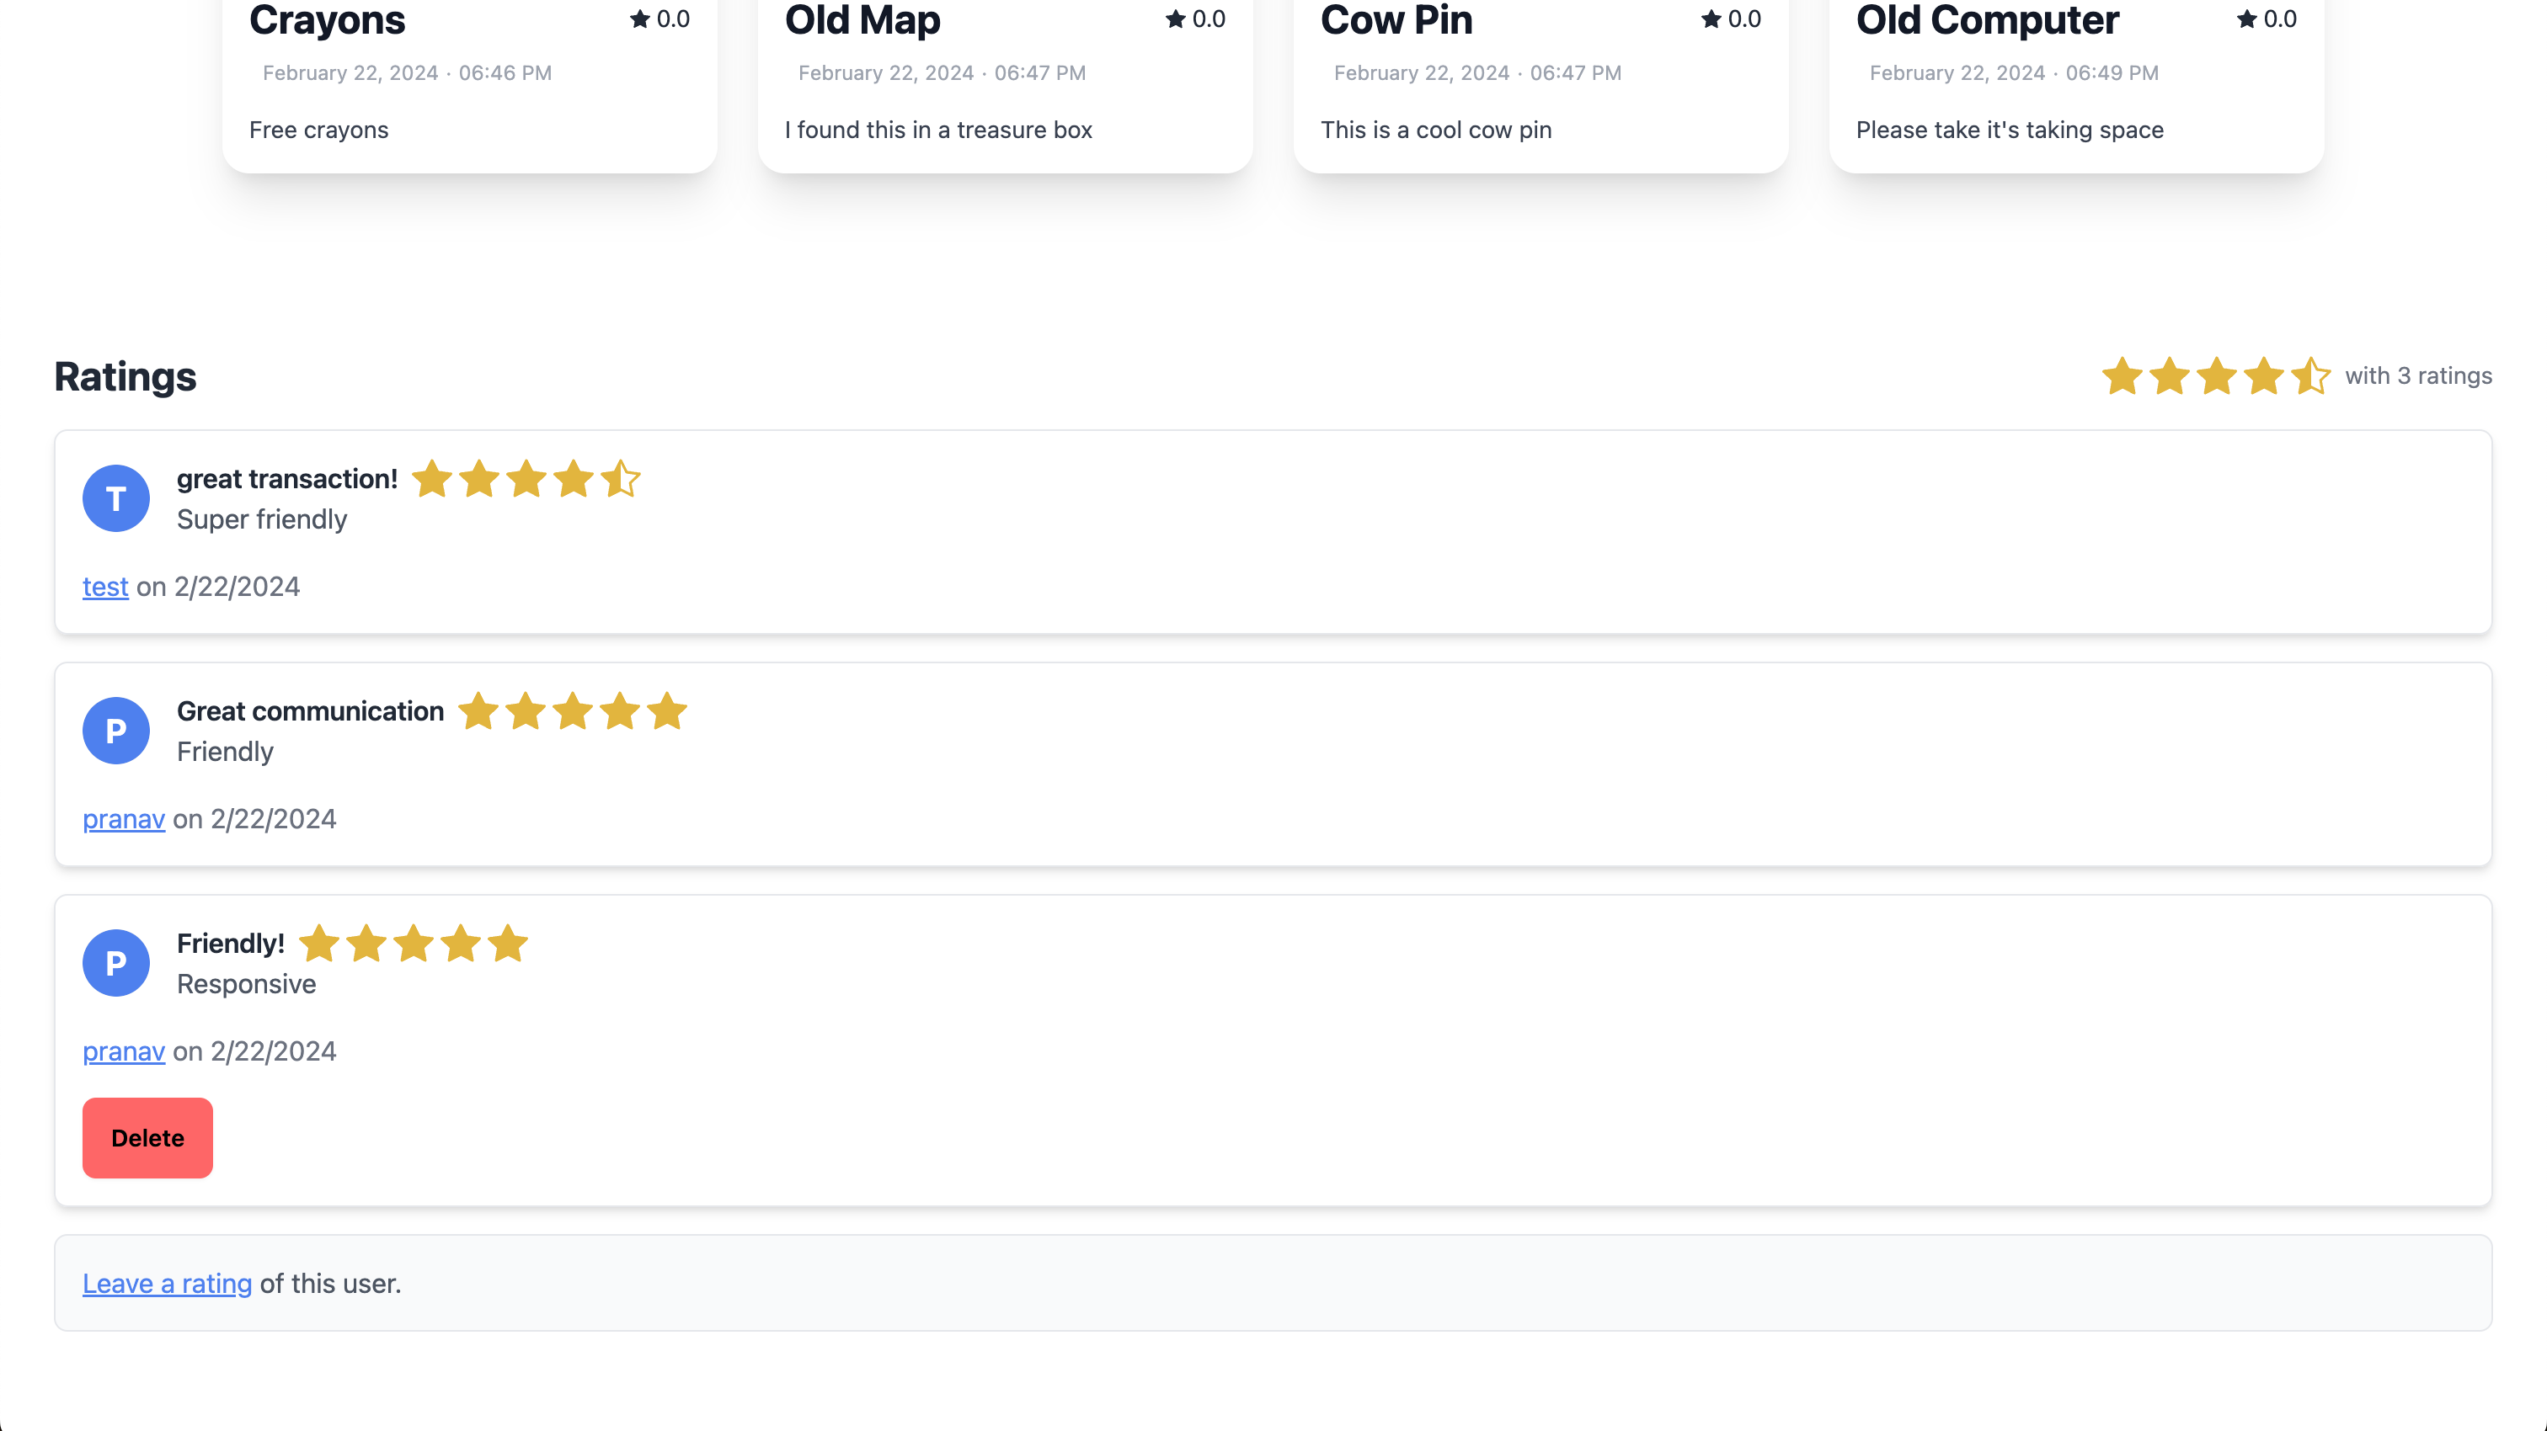Click the T avatar on first review
Image resolution: width=2547 pixels, height=1431 pixels.
pos(115,498)
